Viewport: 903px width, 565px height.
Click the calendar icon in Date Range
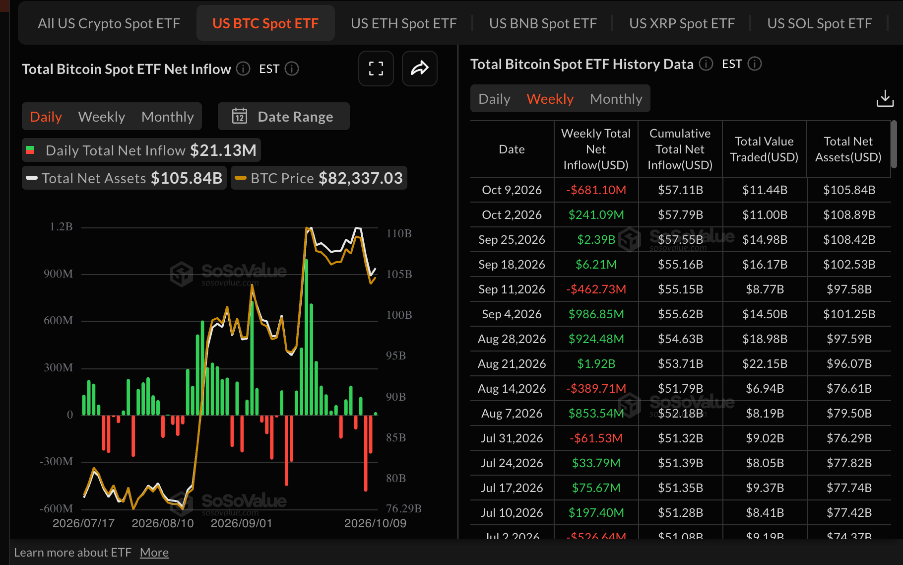240,116
